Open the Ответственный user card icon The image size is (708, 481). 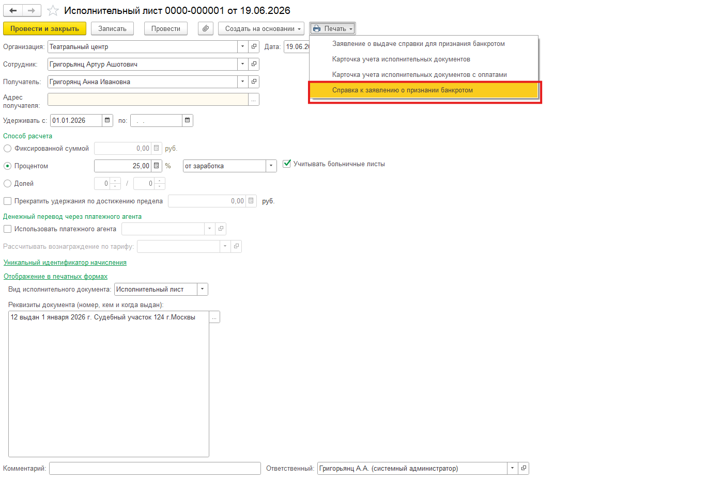(x=524, y=468)
